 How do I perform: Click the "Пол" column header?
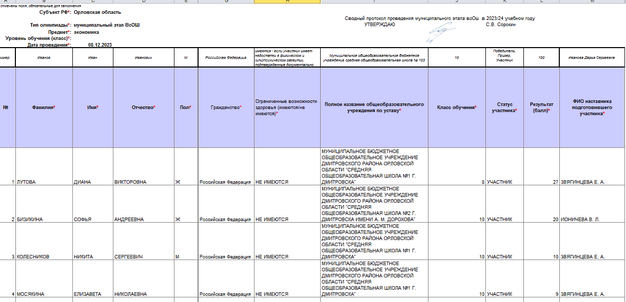point(186,107)
